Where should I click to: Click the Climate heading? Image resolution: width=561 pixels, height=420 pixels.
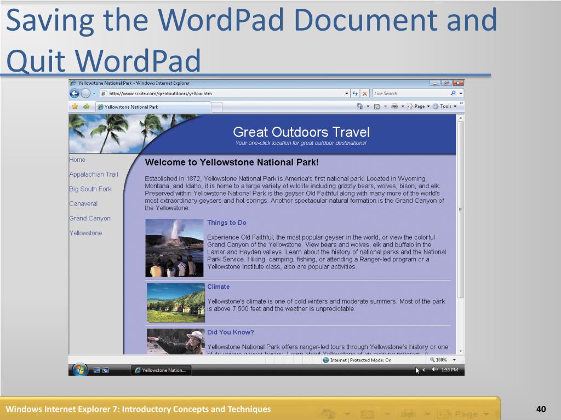[218, 287]
